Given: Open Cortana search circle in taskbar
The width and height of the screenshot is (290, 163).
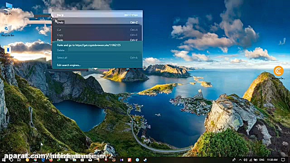Looking at the screenshot, I should pos(11,160).
